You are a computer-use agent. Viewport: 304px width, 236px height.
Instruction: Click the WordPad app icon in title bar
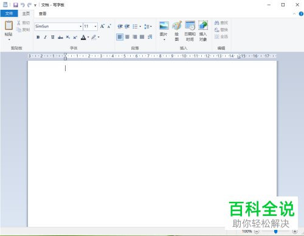[x=5, y=5]
